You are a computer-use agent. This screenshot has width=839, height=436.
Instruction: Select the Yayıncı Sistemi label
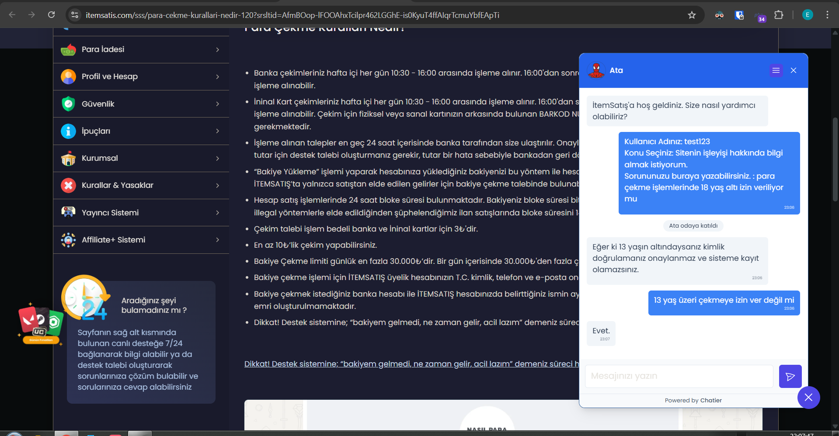click(110, 213)
